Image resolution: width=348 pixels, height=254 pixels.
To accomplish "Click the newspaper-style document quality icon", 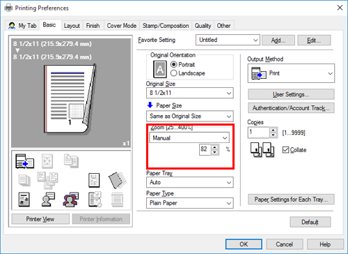I will tap(24, 200).
